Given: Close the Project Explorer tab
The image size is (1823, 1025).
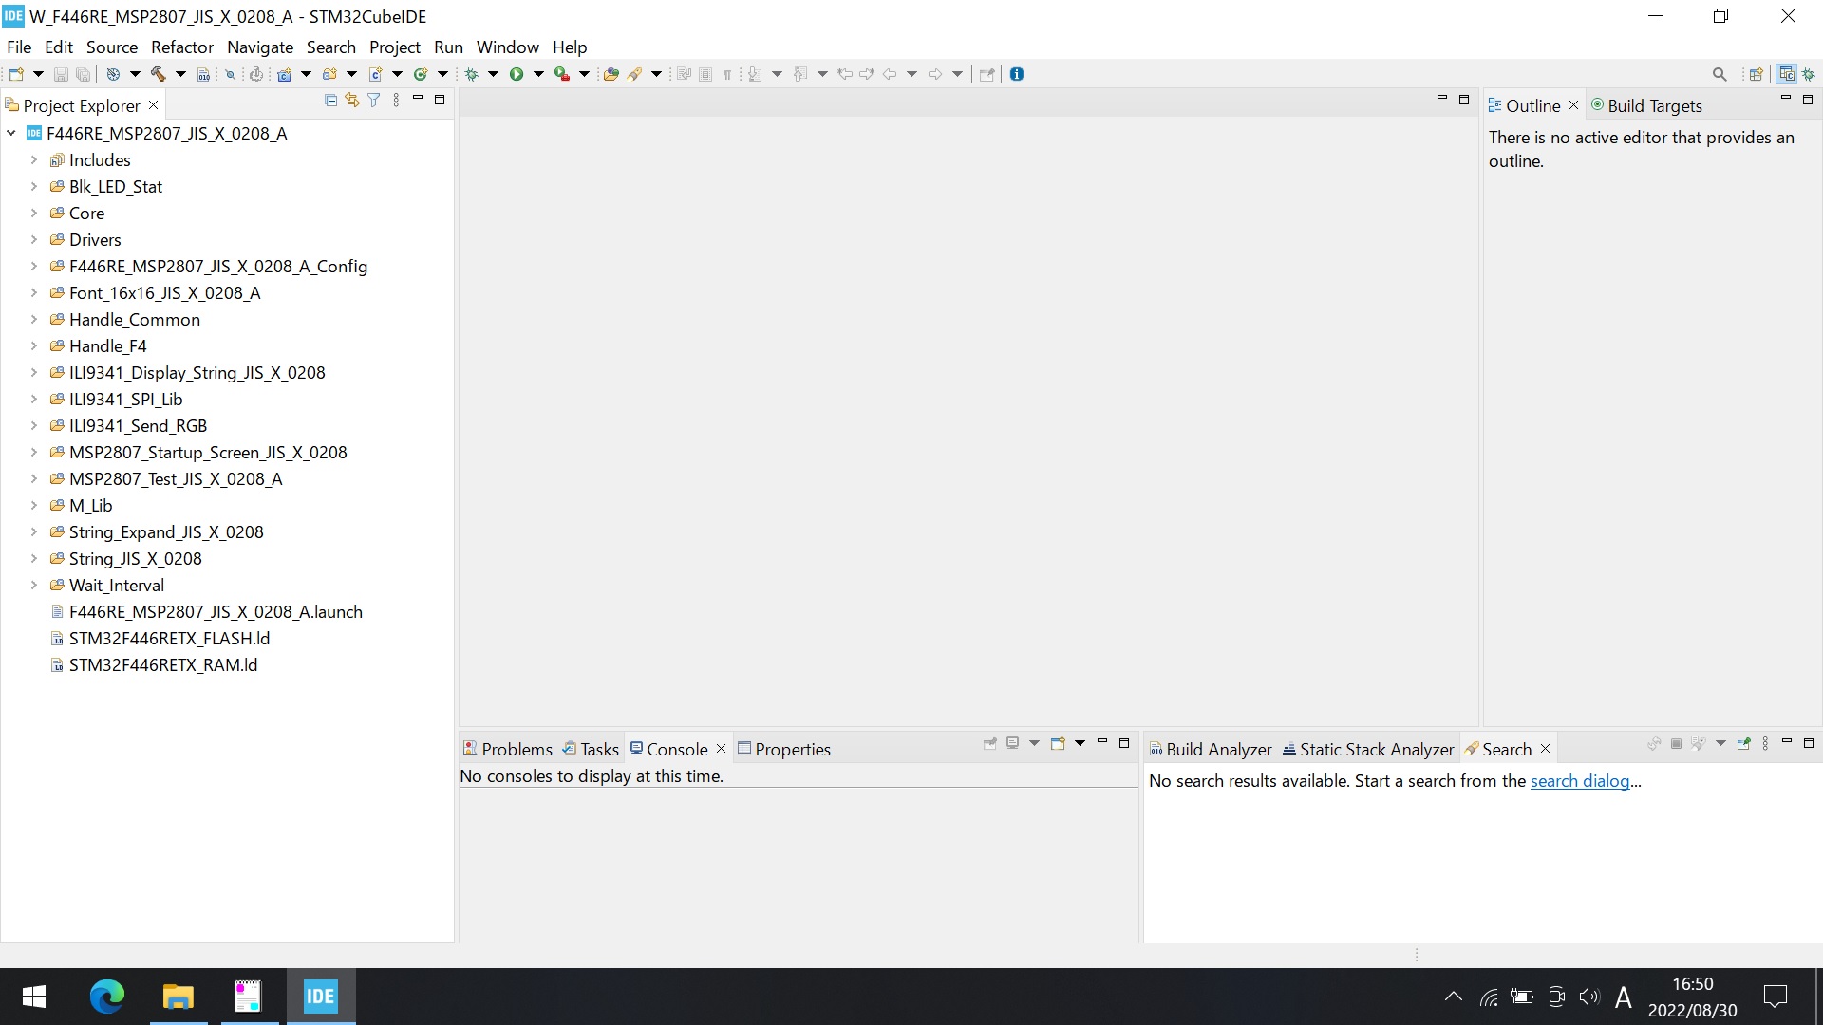Looking at the screenshot, I should point(154,105).
